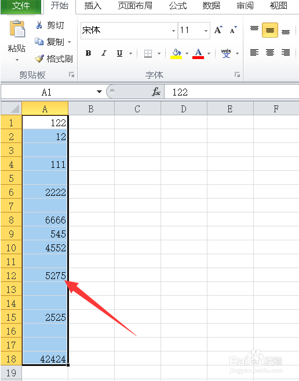Switch to the 插入 tab
This screenshot has width=299, height=381.
[x=93, y=6]
